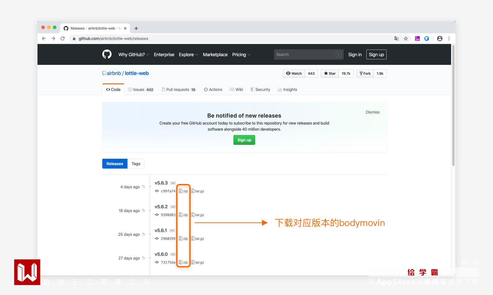Close the Releases browser tab
493x295 pixels.
[125, 28]
